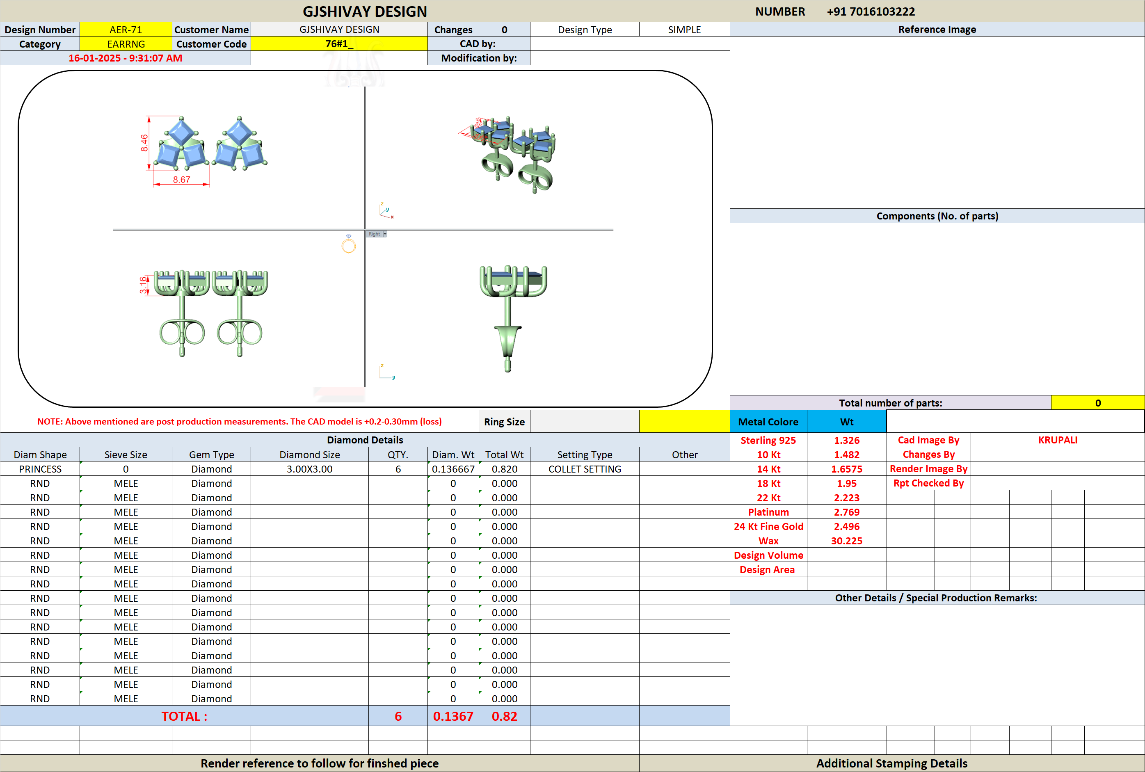The width and height of the screenshot is (1145, 772).
Task: Click the 18 Kt weight value 1.95
Action: (847, 484)
